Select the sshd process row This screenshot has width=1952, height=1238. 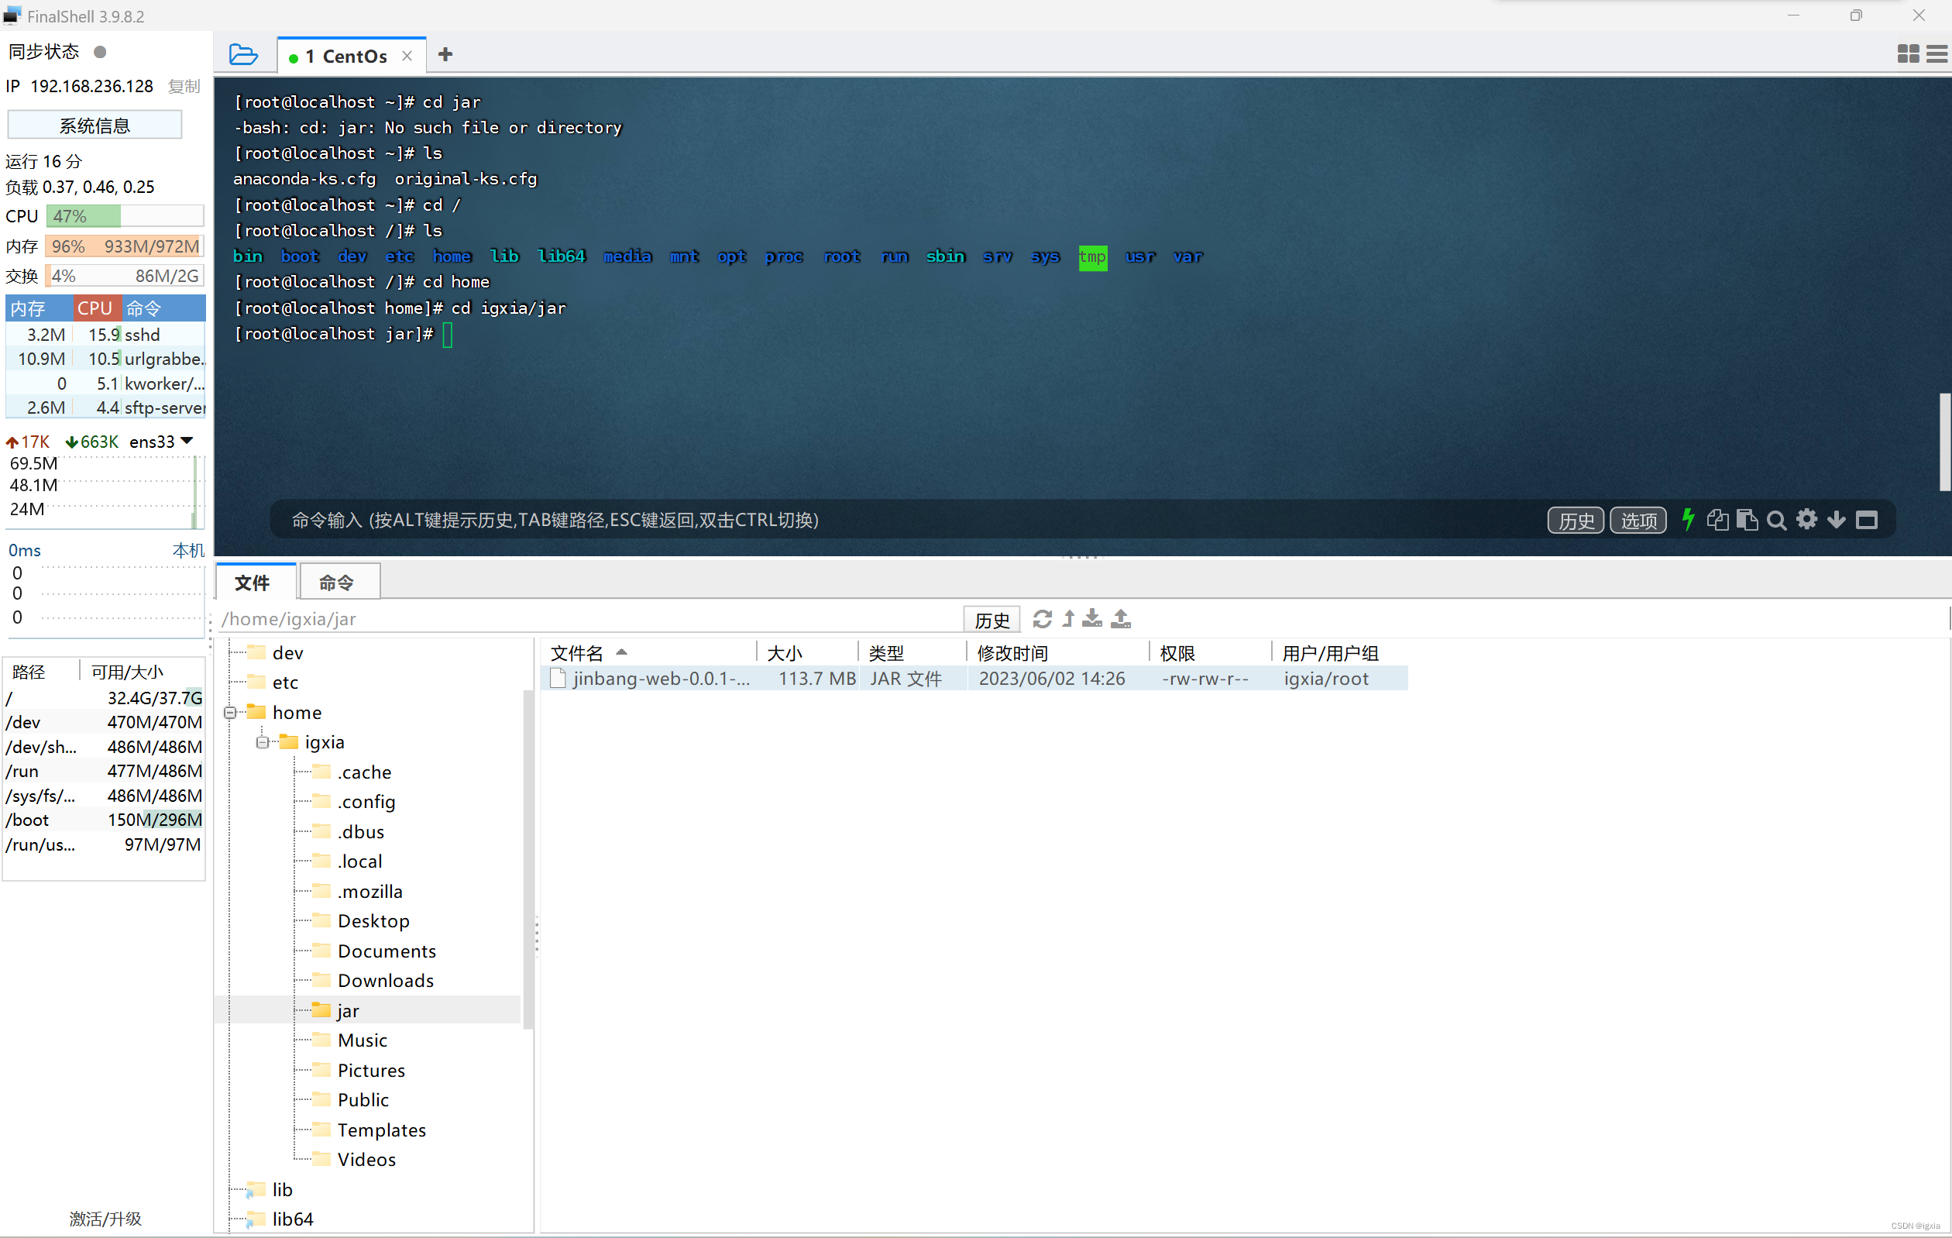click(105, 334)
